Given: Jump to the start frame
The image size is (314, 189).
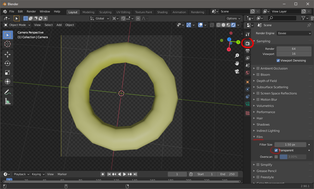Looking at the screenshot, I should [109, 174].
